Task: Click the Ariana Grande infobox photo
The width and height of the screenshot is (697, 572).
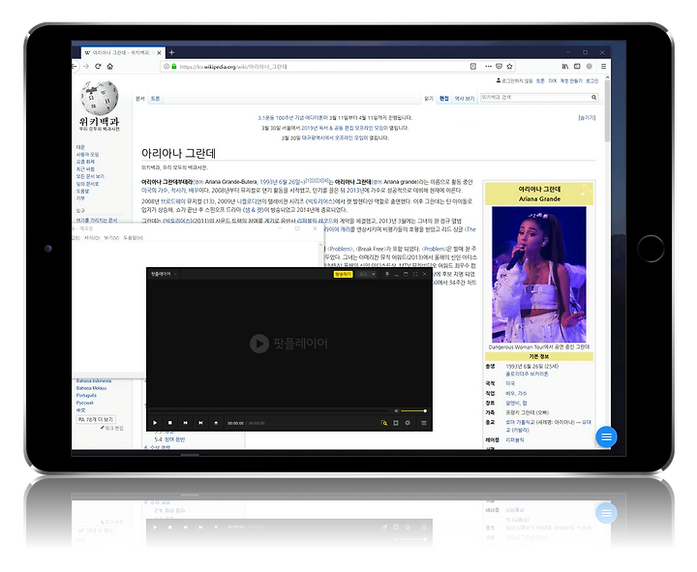Action: 539,274
